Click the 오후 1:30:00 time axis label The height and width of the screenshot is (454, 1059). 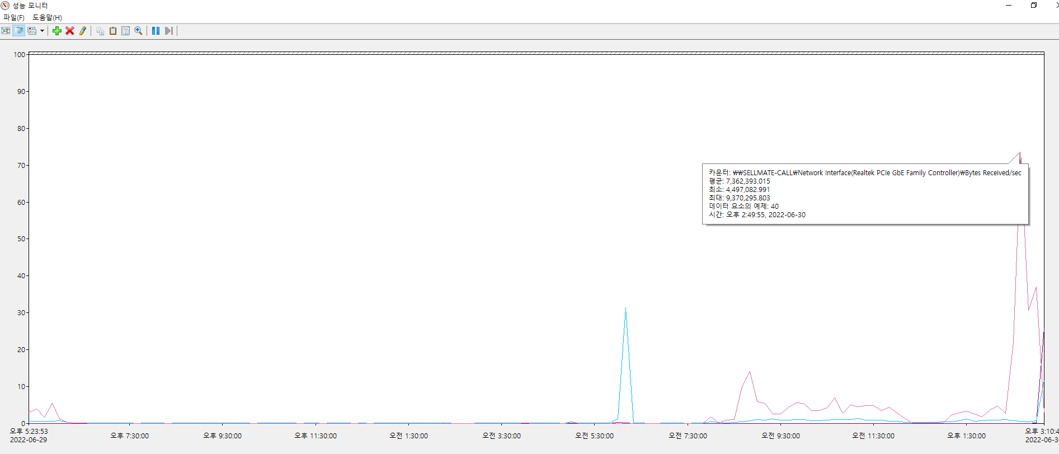tap(966, 436)
